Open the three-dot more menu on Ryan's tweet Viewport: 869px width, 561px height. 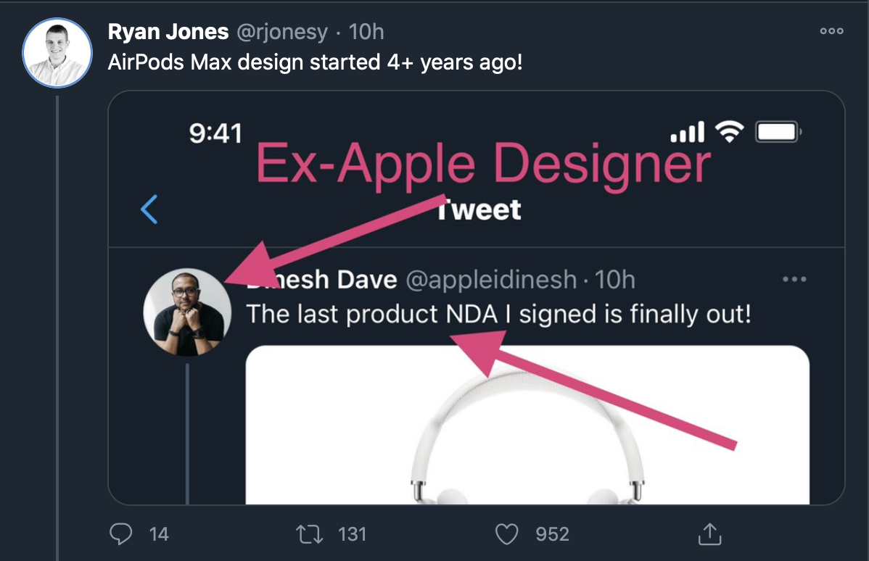[831, 31]
